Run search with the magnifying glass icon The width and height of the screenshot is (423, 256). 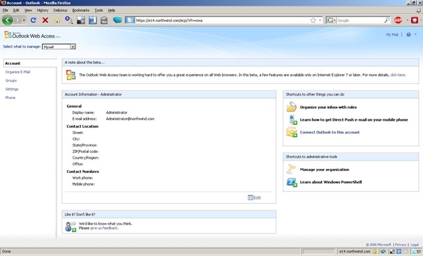click(x=387, y=20)
